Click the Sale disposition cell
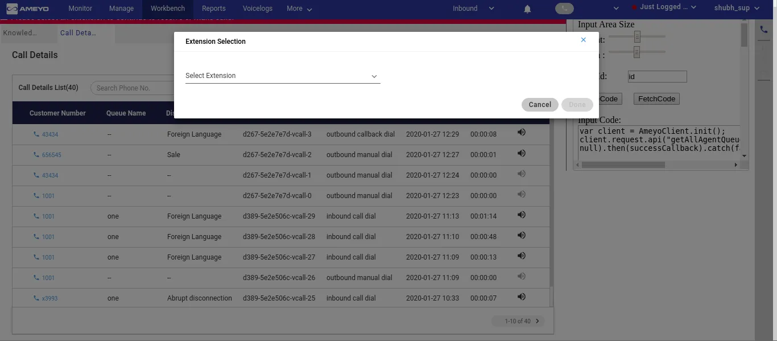The width and height of the screenshot is (777, 341). coord(173,155)
